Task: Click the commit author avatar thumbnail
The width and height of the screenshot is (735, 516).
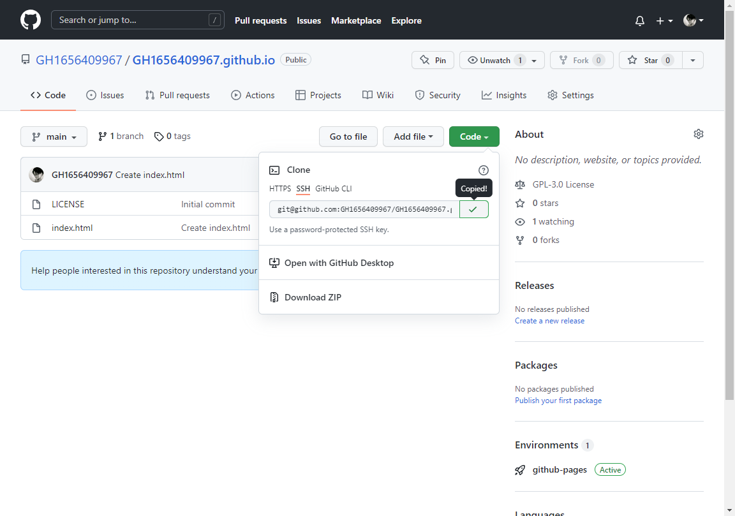Action: pyautogui.click(x=36, y=175)
